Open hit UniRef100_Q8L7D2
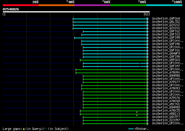 point(166,22)
